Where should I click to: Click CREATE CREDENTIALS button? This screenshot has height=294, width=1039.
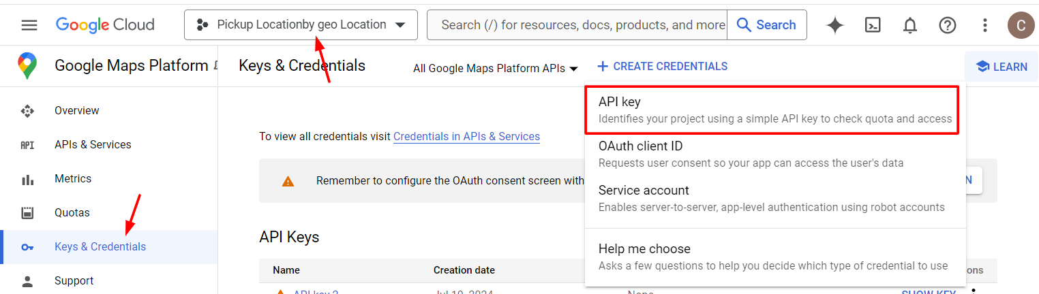[662, 66]
